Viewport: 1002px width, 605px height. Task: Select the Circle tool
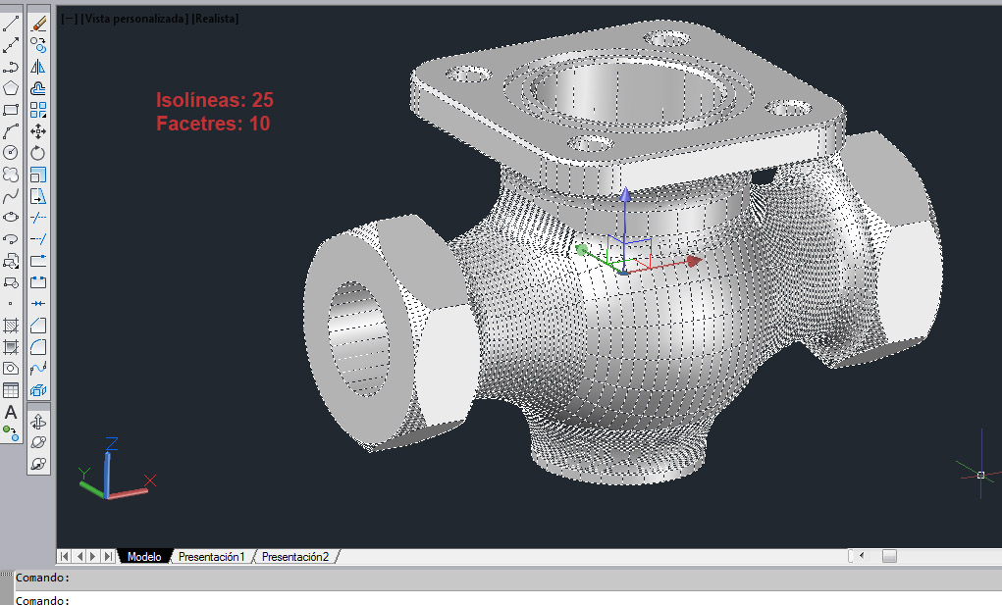click(11, 153)
